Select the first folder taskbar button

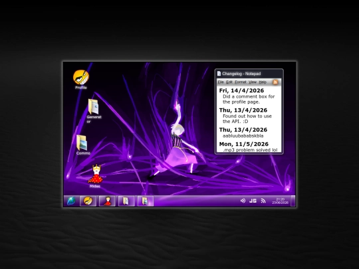click(x=126, y=201)
